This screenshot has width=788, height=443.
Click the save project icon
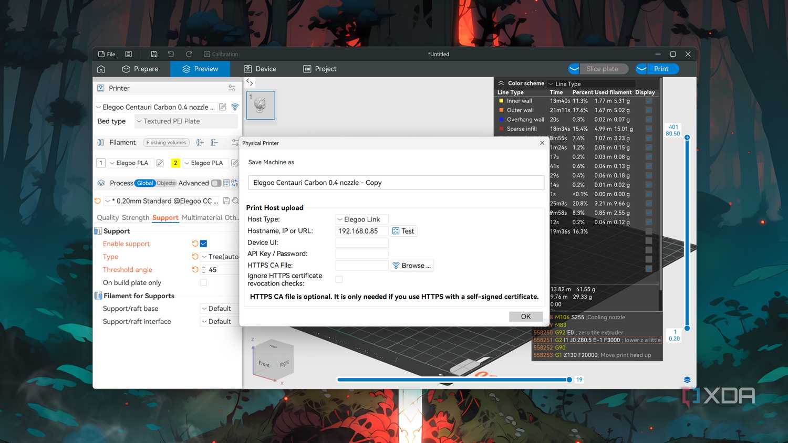154,54
